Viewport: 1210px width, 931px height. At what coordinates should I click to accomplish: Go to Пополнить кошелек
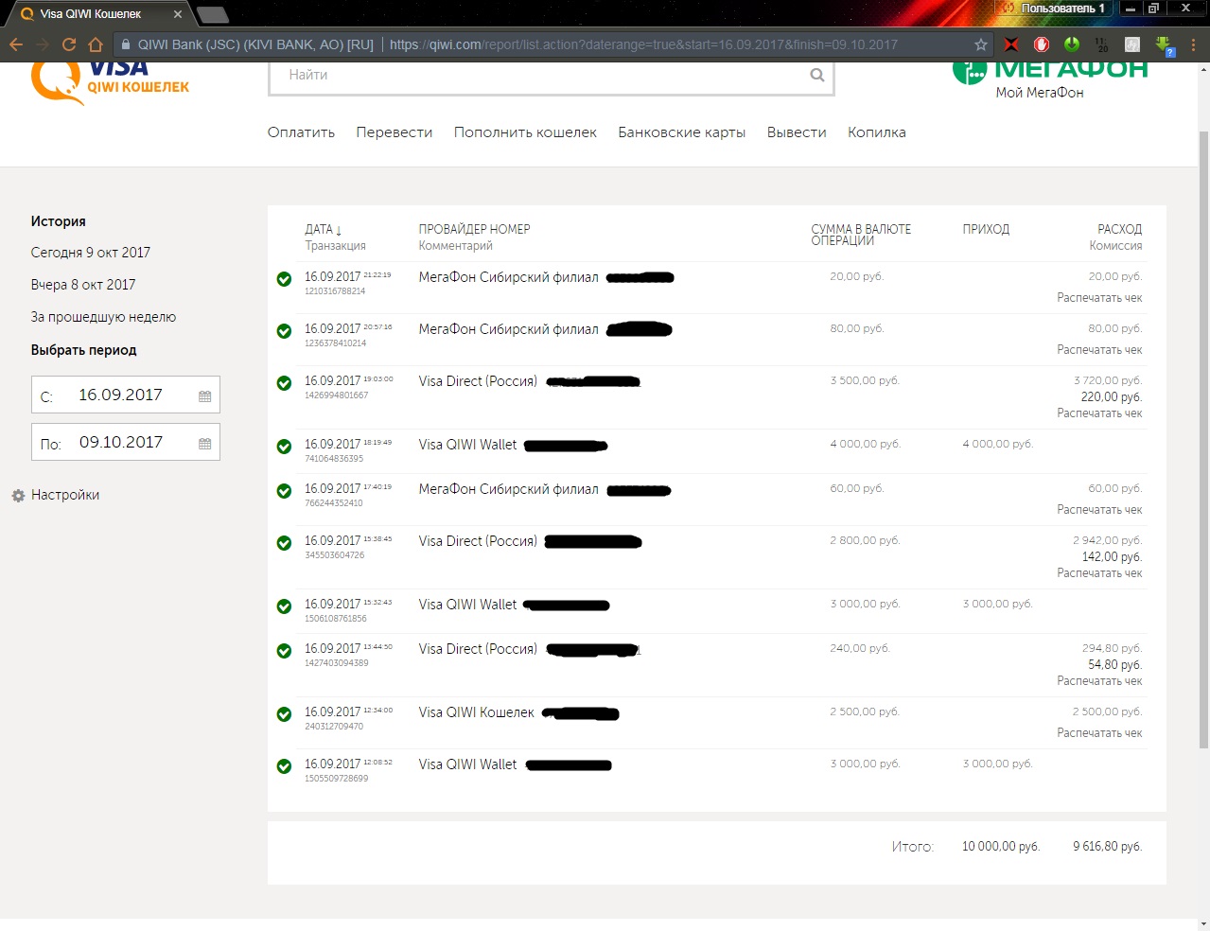(x=525, y=132)
